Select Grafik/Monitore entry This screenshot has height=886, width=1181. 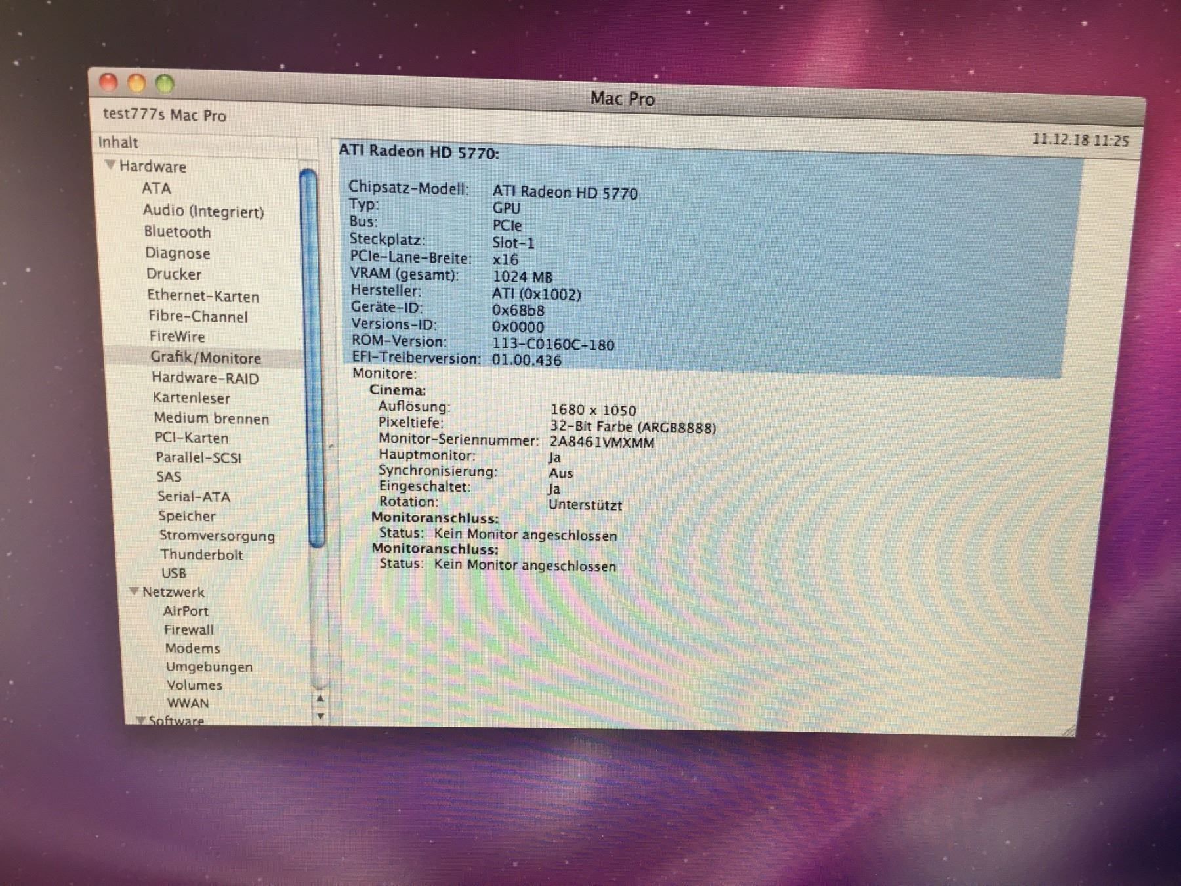pos(206,358)
